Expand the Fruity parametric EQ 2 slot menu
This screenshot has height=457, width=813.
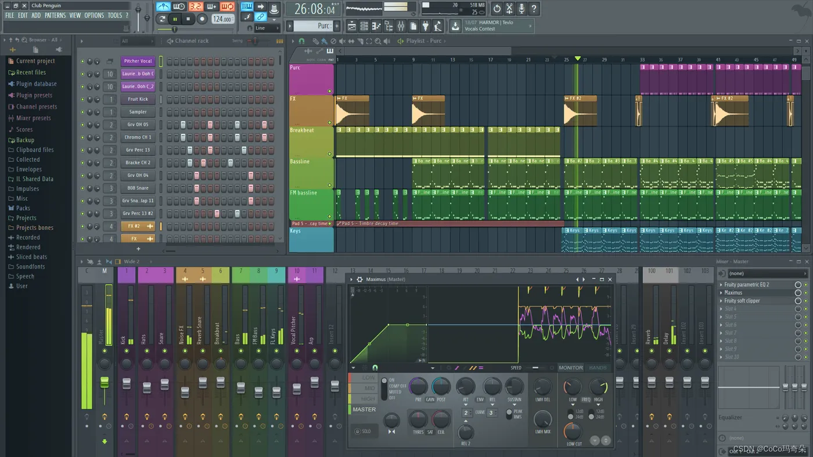pos(721,285)
